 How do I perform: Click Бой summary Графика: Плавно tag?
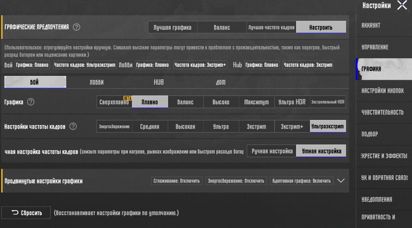pos(32,65)
